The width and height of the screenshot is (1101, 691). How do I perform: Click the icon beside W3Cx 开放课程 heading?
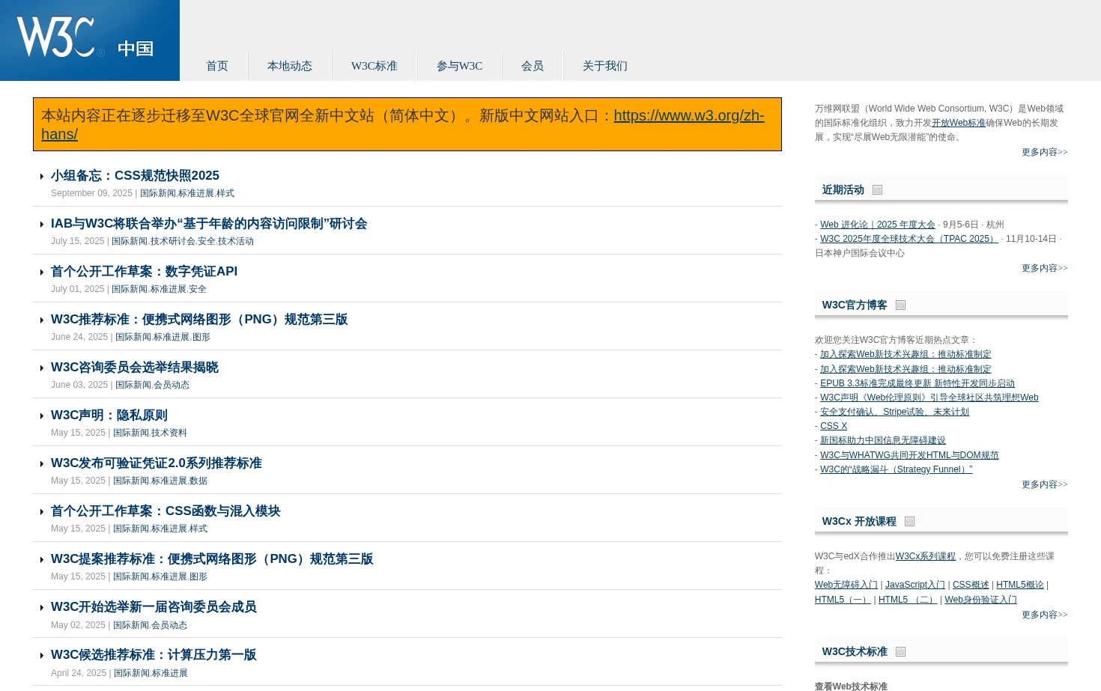point(910,522)
